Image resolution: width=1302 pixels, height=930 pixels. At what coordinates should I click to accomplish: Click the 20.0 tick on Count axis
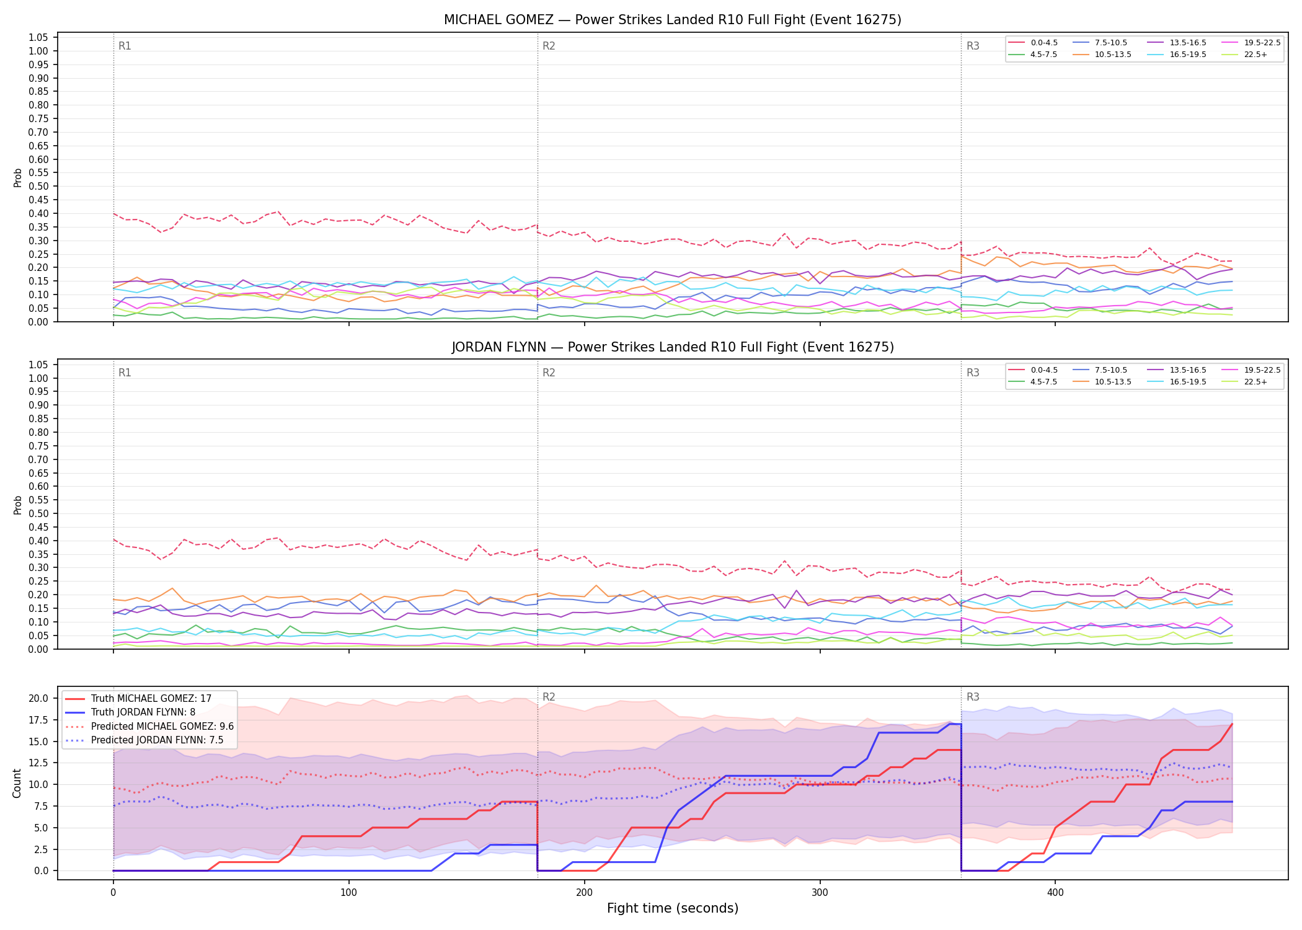pyautogui.click(x=38, y=698)
